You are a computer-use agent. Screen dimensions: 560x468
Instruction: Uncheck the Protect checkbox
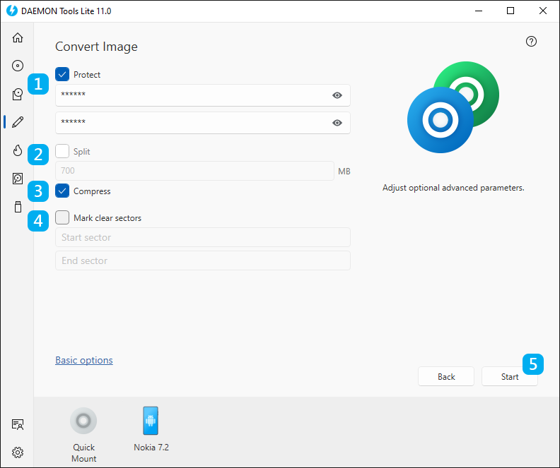(x=62, y=74)
